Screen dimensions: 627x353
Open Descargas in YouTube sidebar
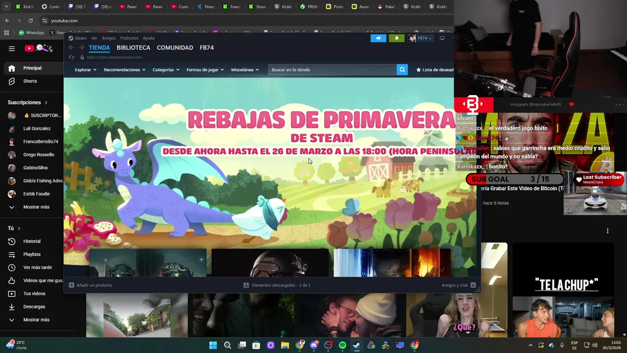32,306
